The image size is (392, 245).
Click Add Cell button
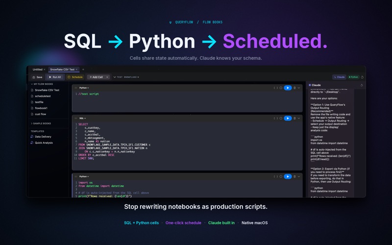(96, 77)
